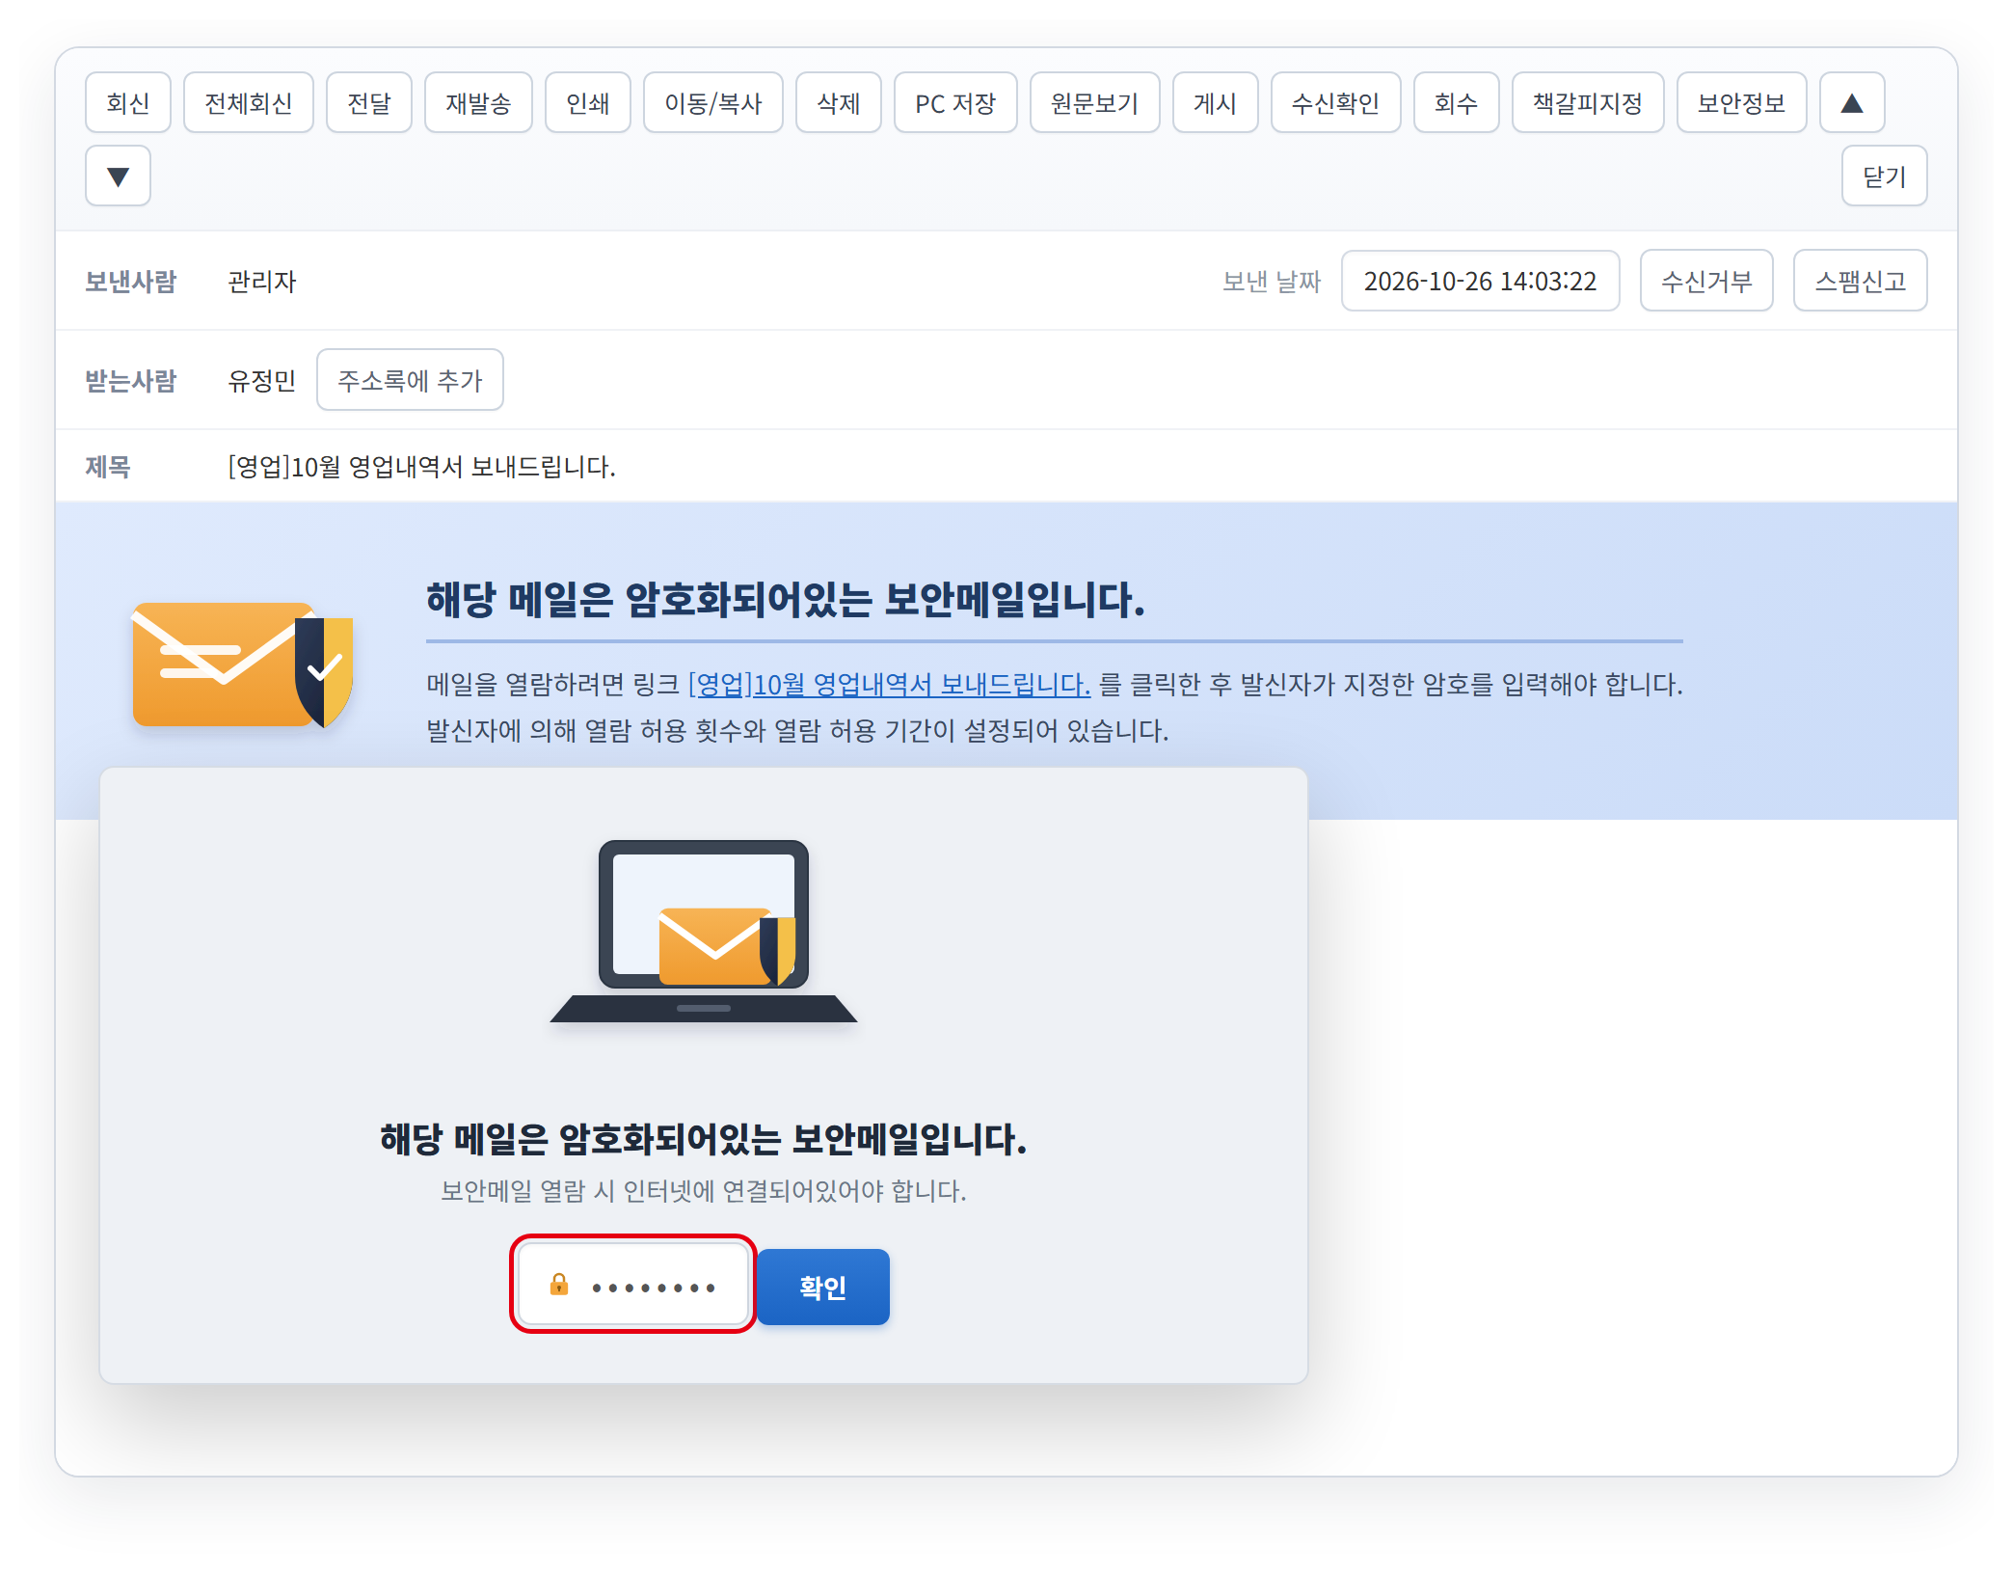Viewport: 2013px width, 1573px height.
Task: Click the 책갈피지정 bookmark button
Action: click(1588, 102)
